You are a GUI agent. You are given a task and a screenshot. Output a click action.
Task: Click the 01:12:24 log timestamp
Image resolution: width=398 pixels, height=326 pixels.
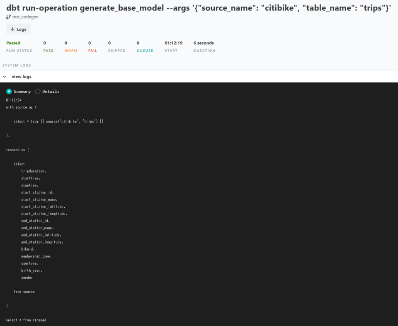point(14,100)
